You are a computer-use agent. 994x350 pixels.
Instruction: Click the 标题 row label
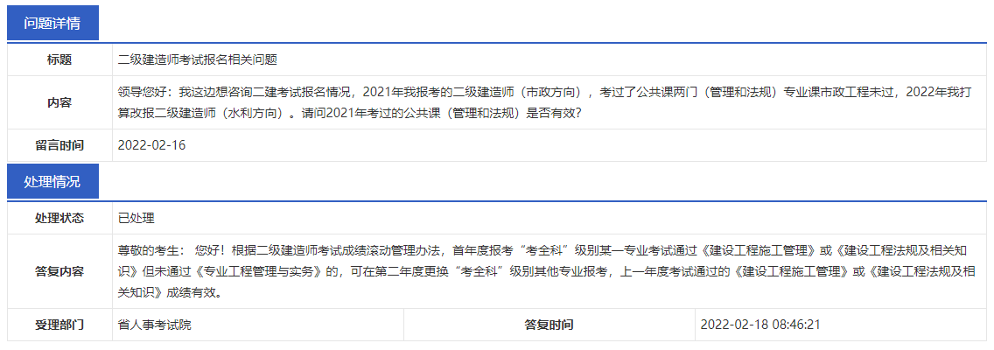click(59, 59)
